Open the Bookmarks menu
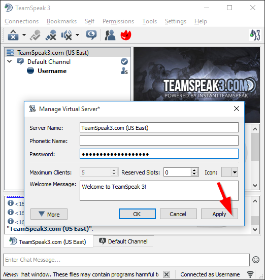 (61, 21)
